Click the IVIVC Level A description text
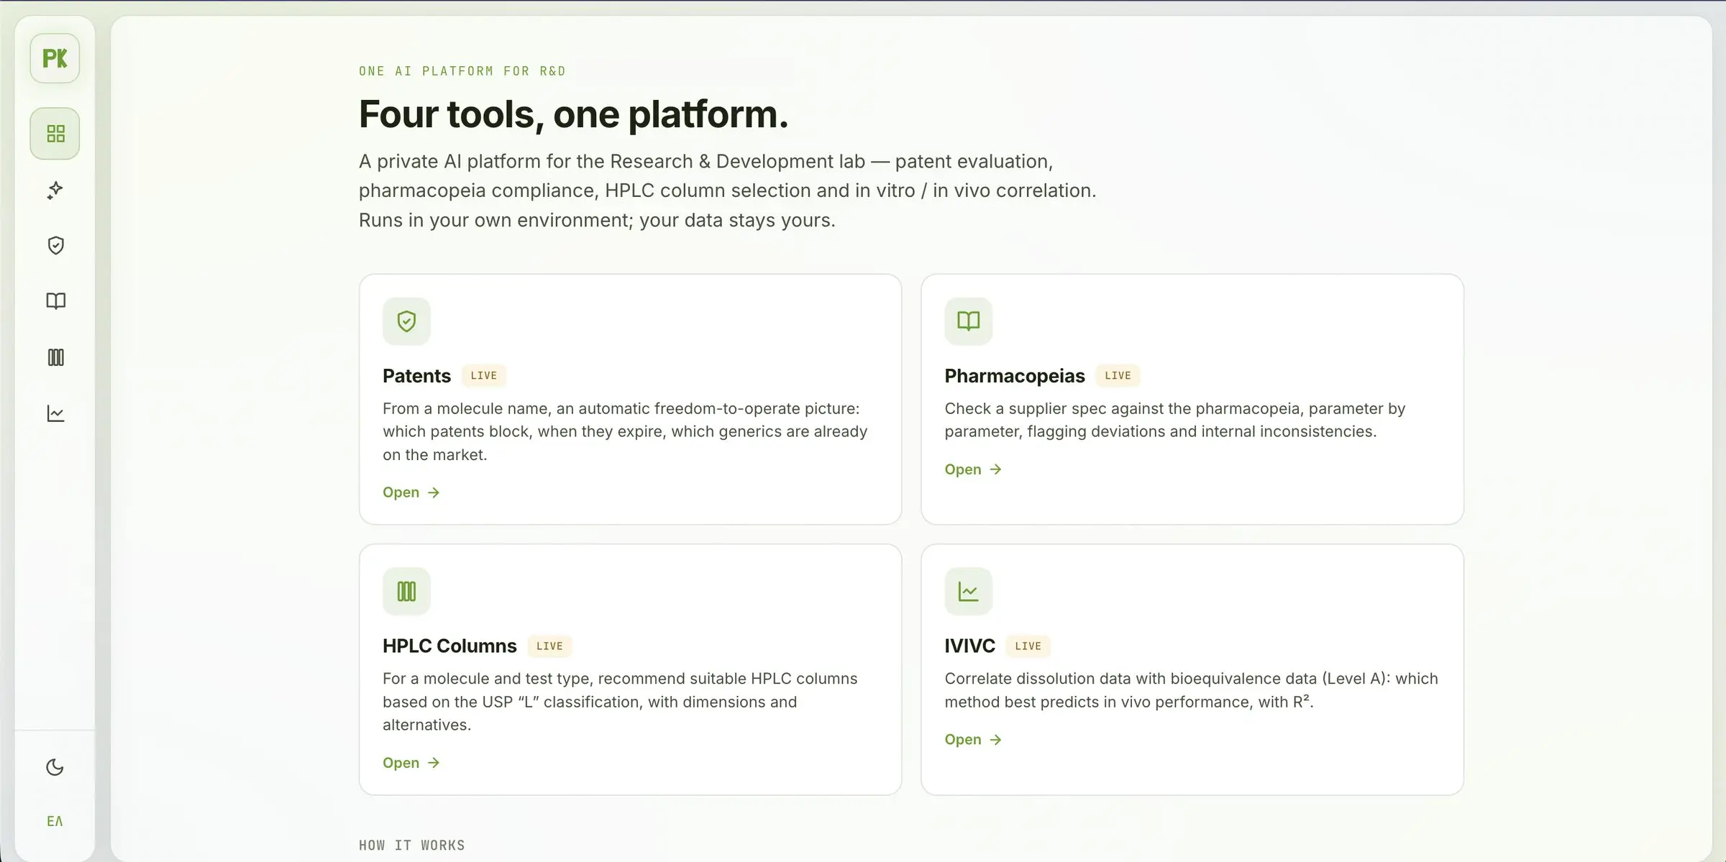 (x=1191, y=690)
